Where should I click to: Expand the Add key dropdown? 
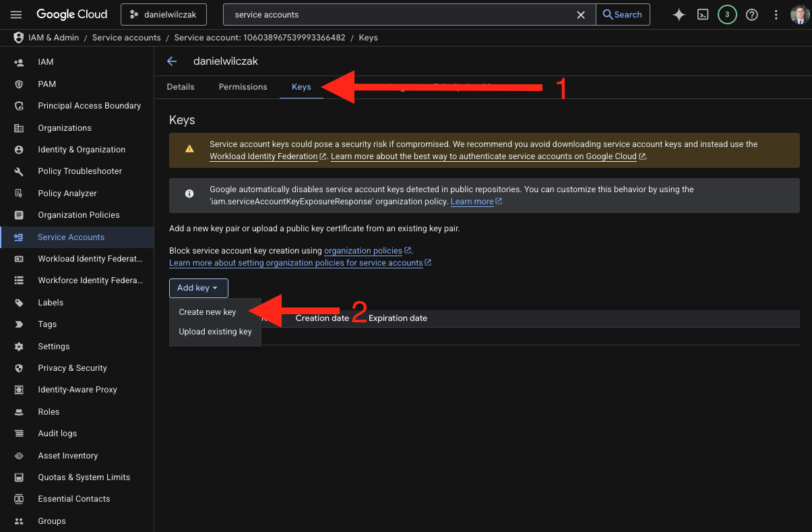pyautogui.click(x=198, y=288)
